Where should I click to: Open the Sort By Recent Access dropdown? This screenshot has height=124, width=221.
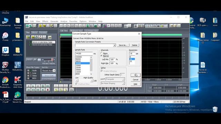(54, 70)
